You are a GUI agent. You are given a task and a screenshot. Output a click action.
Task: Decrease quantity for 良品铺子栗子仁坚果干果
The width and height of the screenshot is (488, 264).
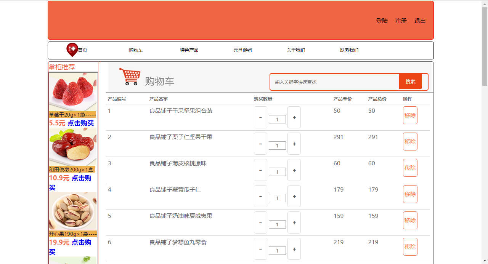(x=260, y=144)
